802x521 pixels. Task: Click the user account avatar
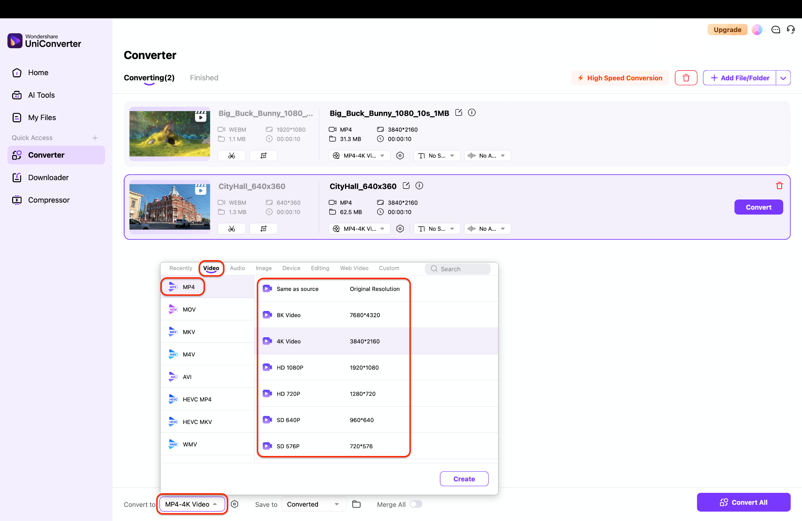(757, 30)
